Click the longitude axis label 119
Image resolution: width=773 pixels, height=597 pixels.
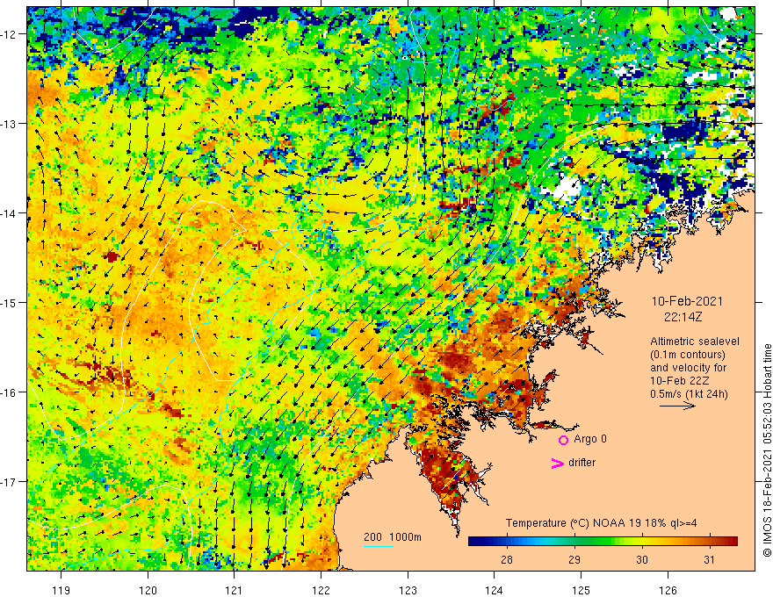tap(61, 590)
